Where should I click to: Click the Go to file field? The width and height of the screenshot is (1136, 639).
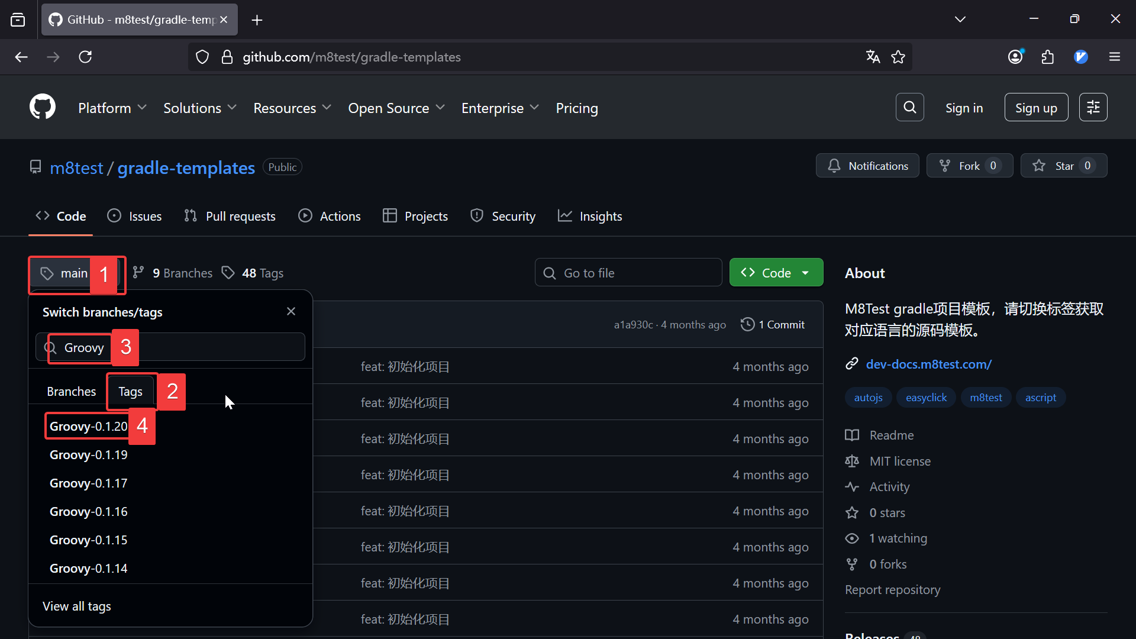[x=628, y=273]
